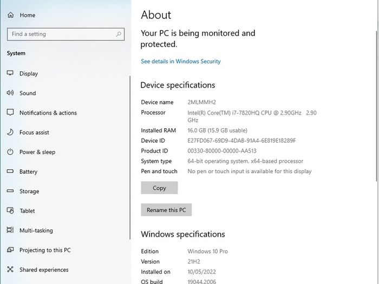Click the Battery icon
The image size is (379, 284).
tap(10, 171)
